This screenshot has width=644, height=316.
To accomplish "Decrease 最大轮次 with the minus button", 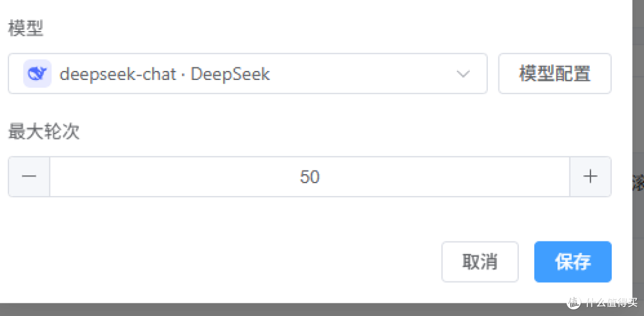I will pos(29,176).
